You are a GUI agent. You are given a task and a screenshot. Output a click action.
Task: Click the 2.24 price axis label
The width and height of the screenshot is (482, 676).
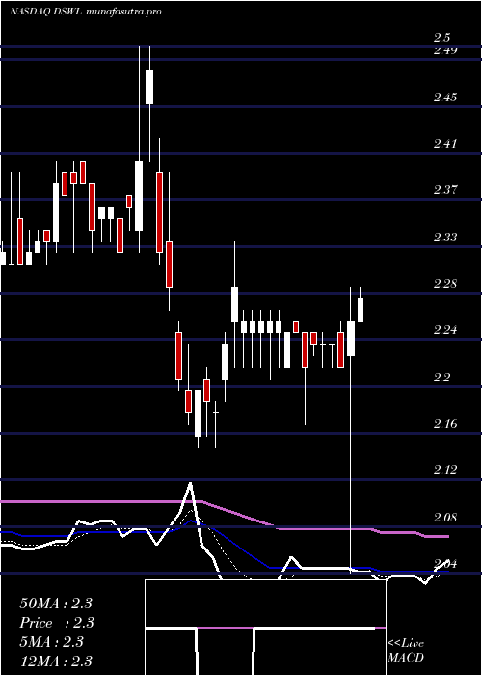pyautogui.click(x=444, y=330)
